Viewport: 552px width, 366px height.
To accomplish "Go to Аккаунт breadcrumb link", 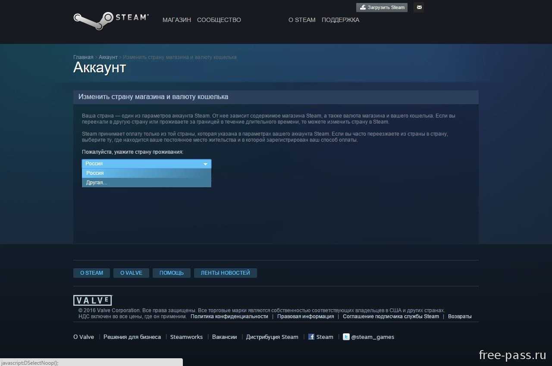I will tap(108, 57).
